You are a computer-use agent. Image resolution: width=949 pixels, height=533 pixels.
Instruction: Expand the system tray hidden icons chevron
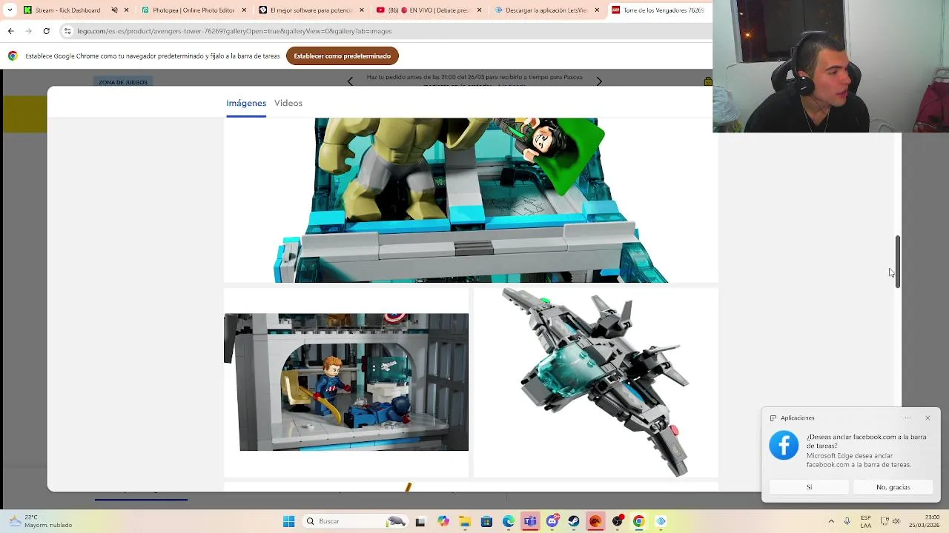click(x=831, y=521)
